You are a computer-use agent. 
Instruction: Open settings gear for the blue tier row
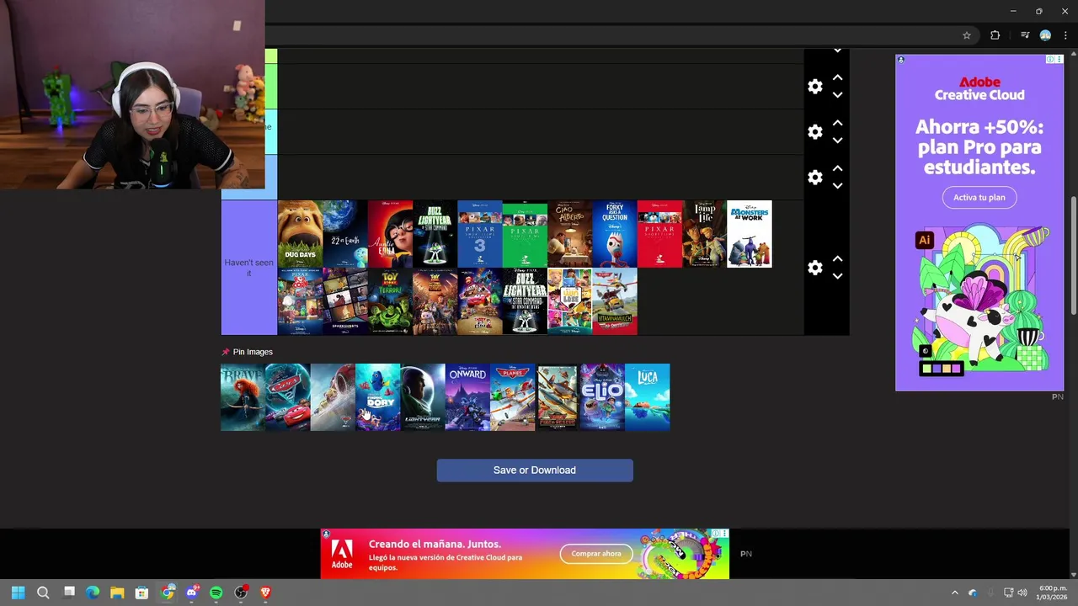tap(815, 178)
